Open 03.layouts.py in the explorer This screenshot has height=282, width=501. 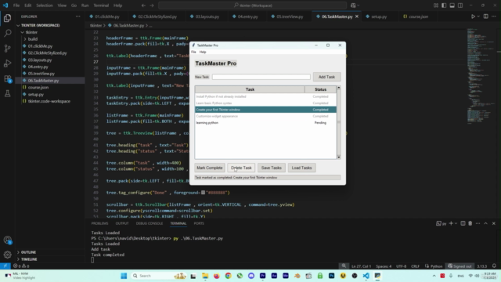pos(40,60)
